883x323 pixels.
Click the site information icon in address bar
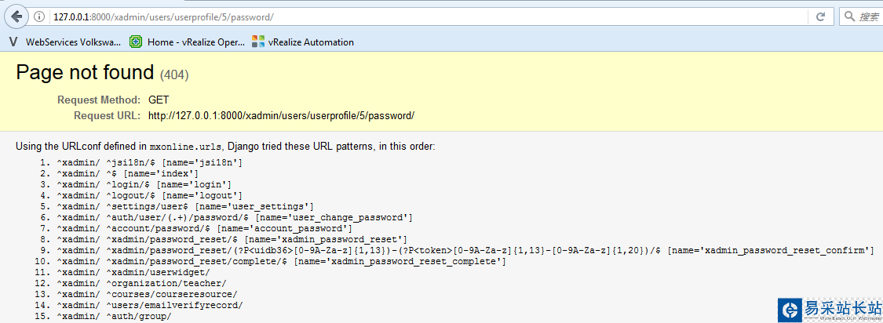click(40, 16)
